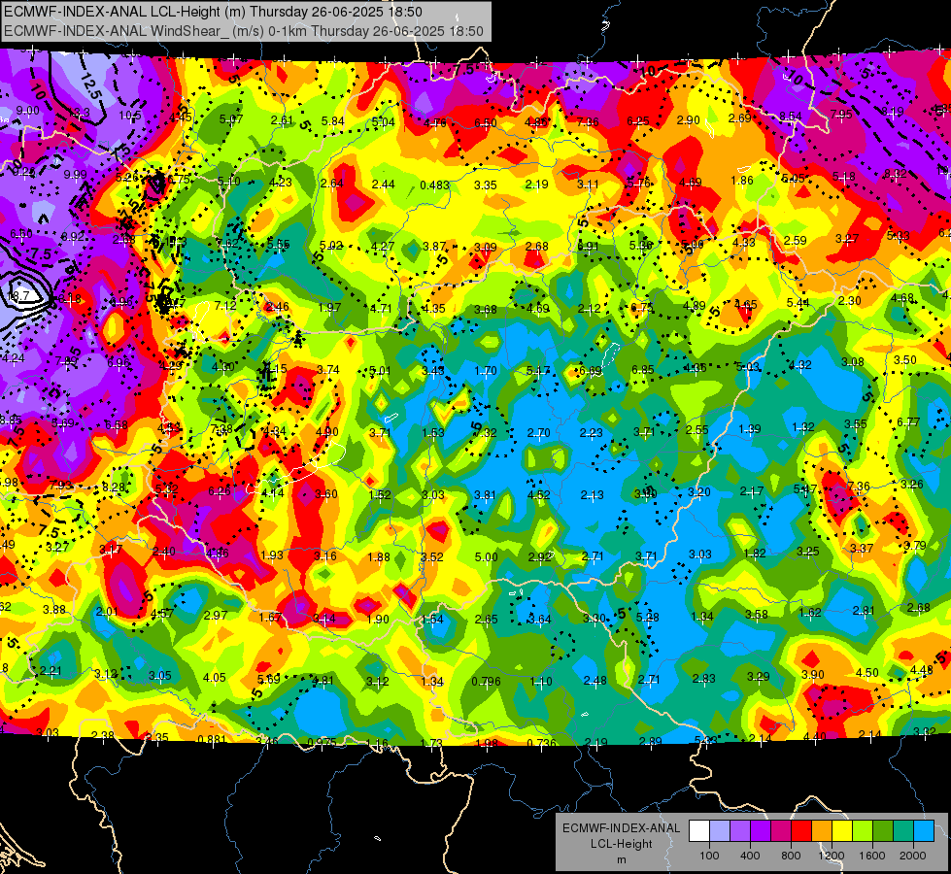Click the pale lavender legend swatch
Image resolution: width=951 pixels, height=874 pixels.
click(x=720, y=831)
